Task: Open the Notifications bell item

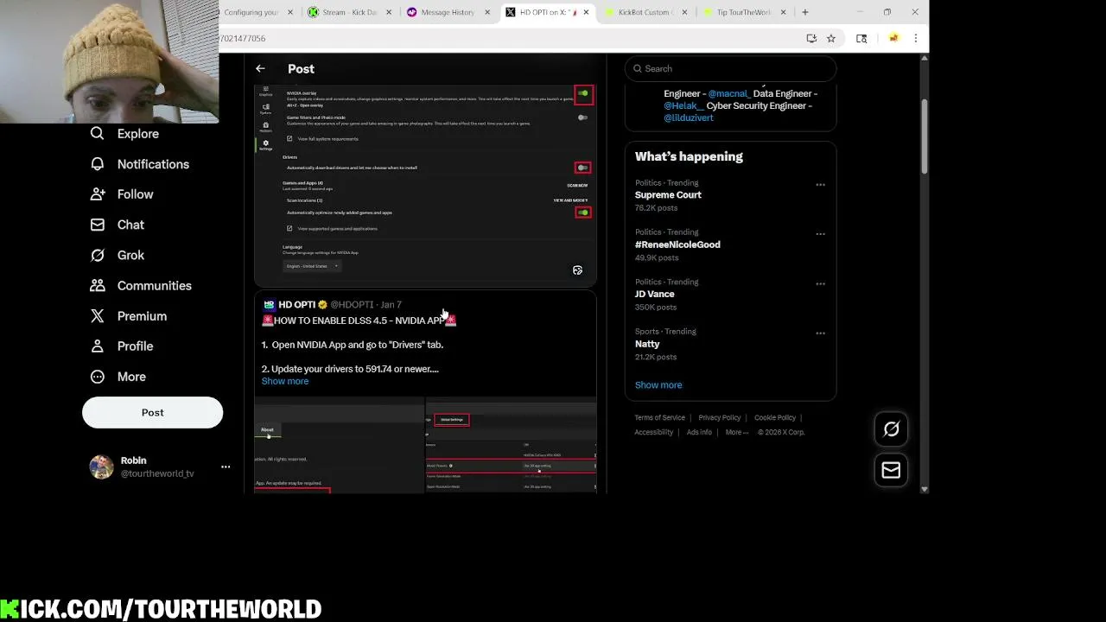Action: [x=140, y=164]
